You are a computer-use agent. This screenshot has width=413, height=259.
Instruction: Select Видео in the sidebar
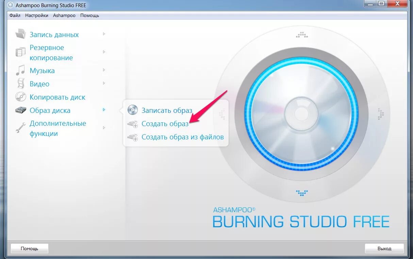pos(39,84)
